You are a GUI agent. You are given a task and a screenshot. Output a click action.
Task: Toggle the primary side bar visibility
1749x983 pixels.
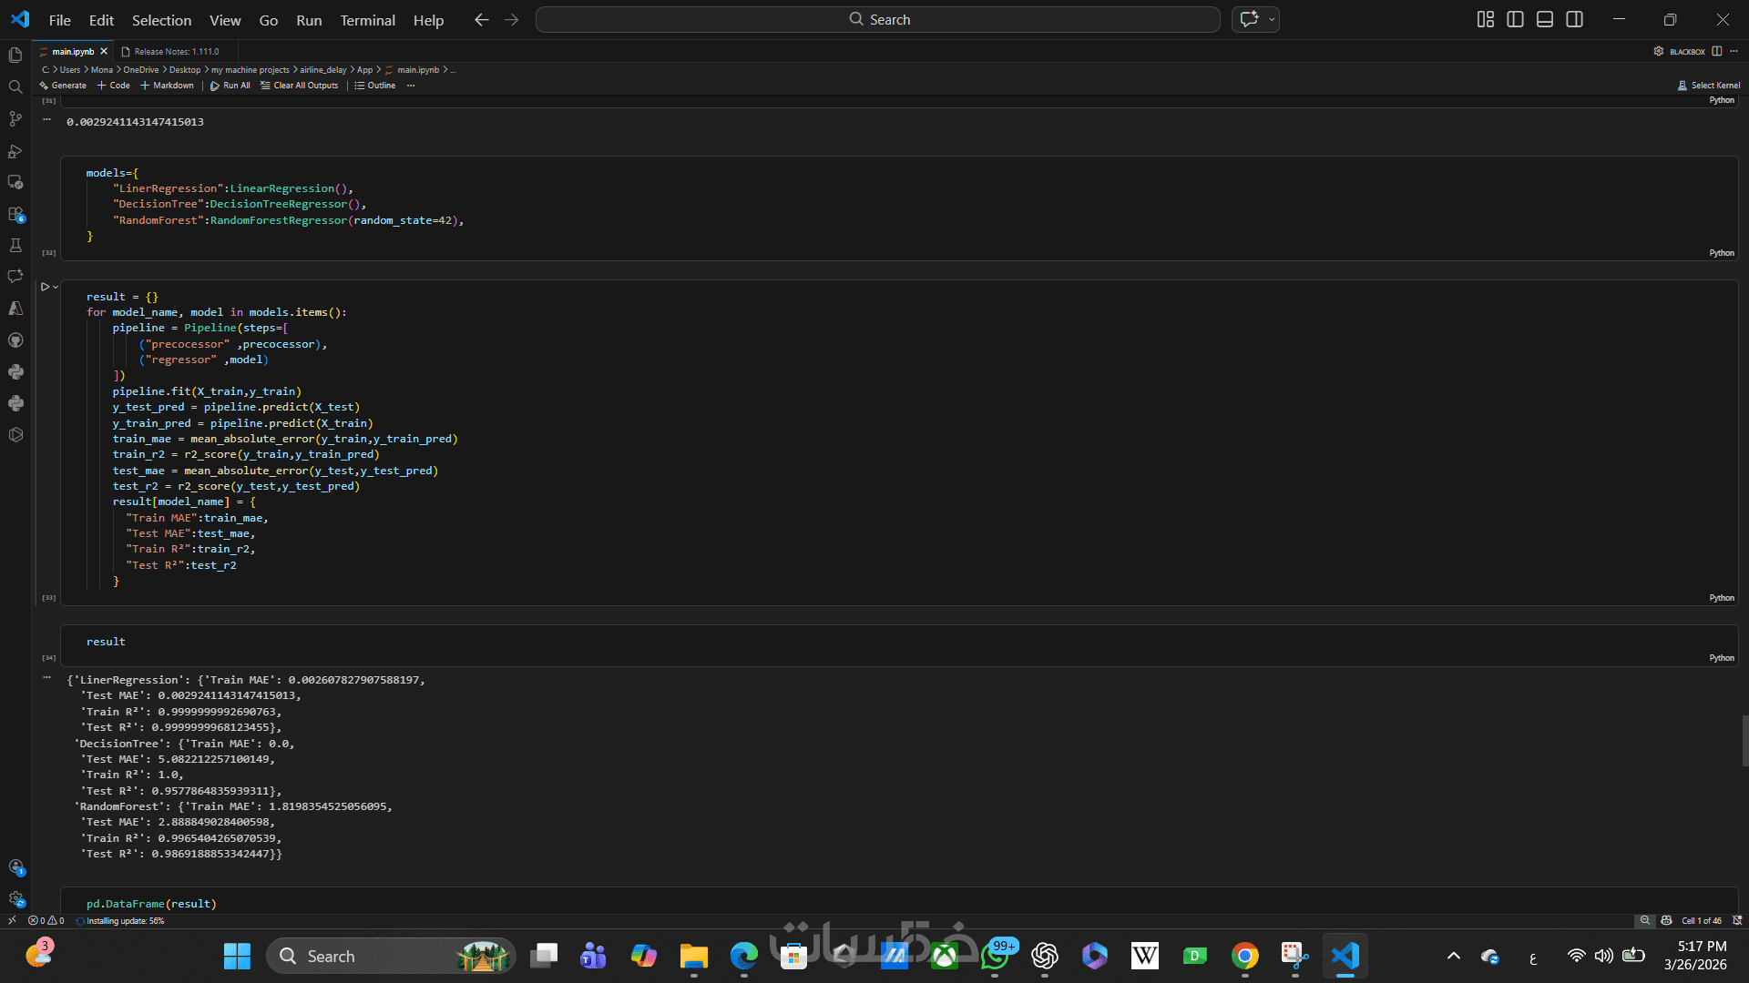(1515, 19)
